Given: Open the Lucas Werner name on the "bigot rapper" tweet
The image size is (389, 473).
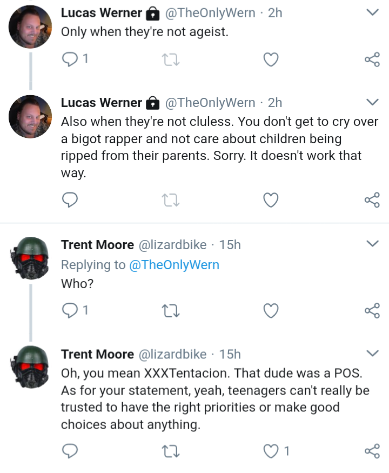Looking at the screenshot, I should (102, 103).
